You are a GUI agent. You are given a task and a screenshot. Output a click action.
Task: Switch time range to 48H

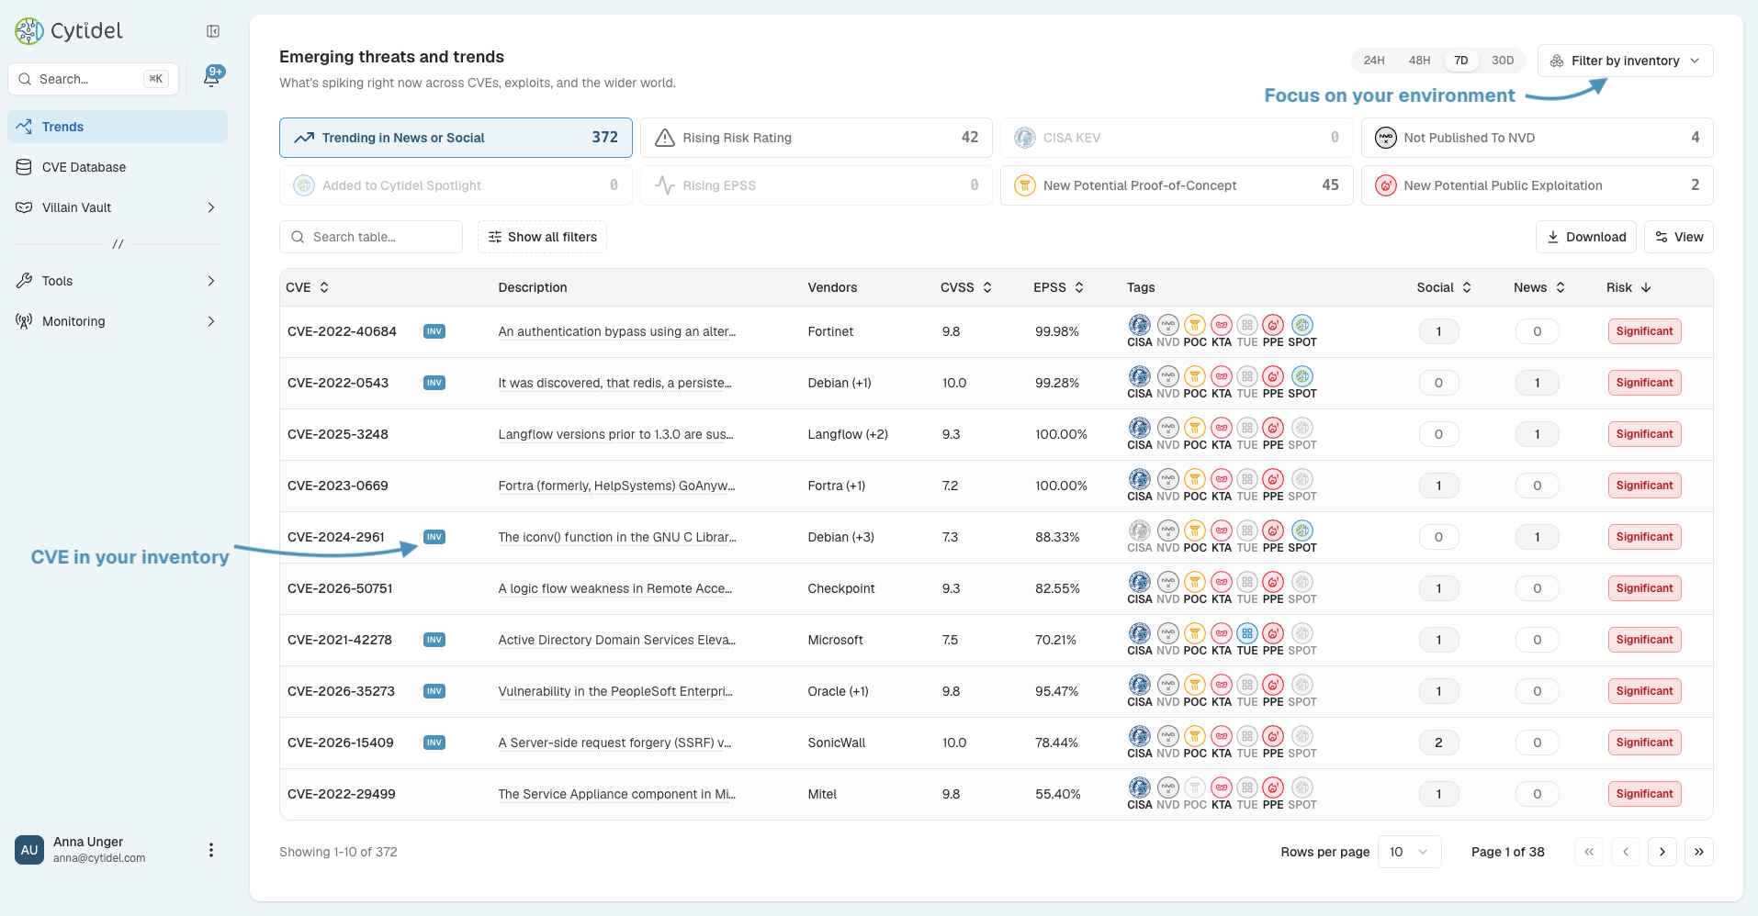[1419, 61]
